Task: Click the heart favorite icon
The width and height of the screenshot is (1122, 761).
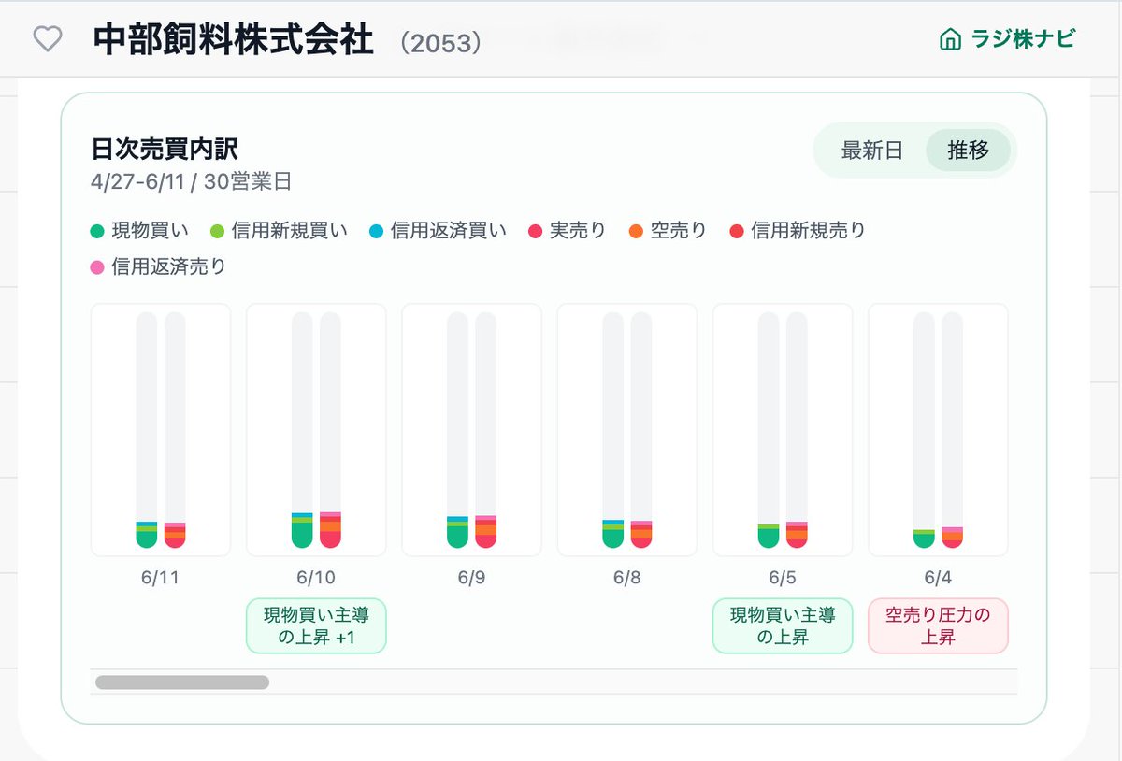Action: [x=47, y=39]
